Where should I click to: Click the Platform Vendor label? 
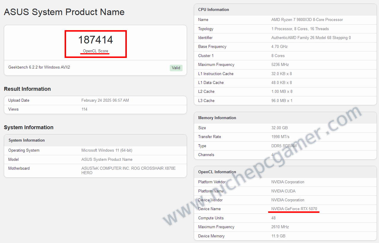pyautogui.click(x=212, y=182)
